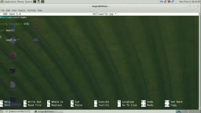The image size is (201, 113).
Task: Close the terminal window
Action: click(x=198, y=6)
